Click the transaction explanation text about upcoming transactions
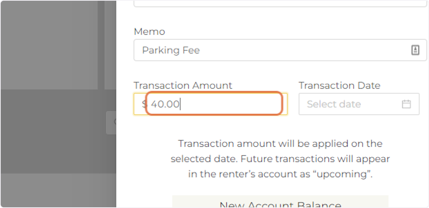The width and height of the screenshot is (429, 208). (280, 159)
